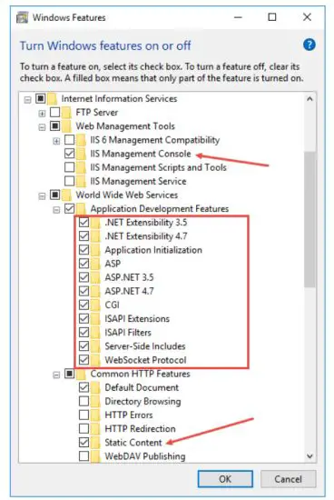
Task: Toggle the Web Management Tools checkbox
Action: (x=55, y=126)
